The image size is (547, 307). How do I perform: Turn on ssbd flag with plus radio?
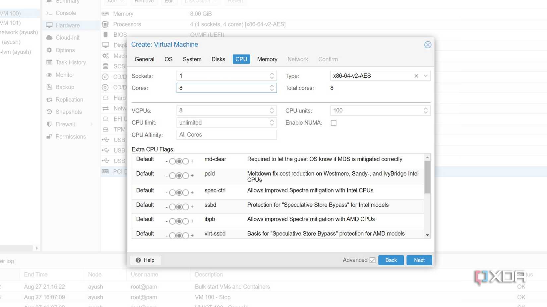[186, 207]
